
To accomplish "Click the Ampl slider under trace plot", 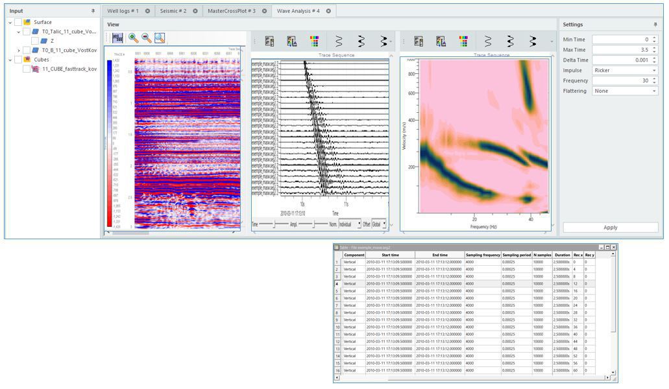I will pyautogui.click(x=313, y=224).
